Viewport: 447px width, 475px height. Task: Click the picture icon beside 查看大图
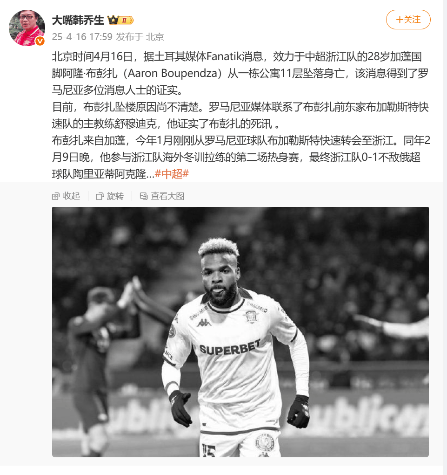tap(144, 196)
